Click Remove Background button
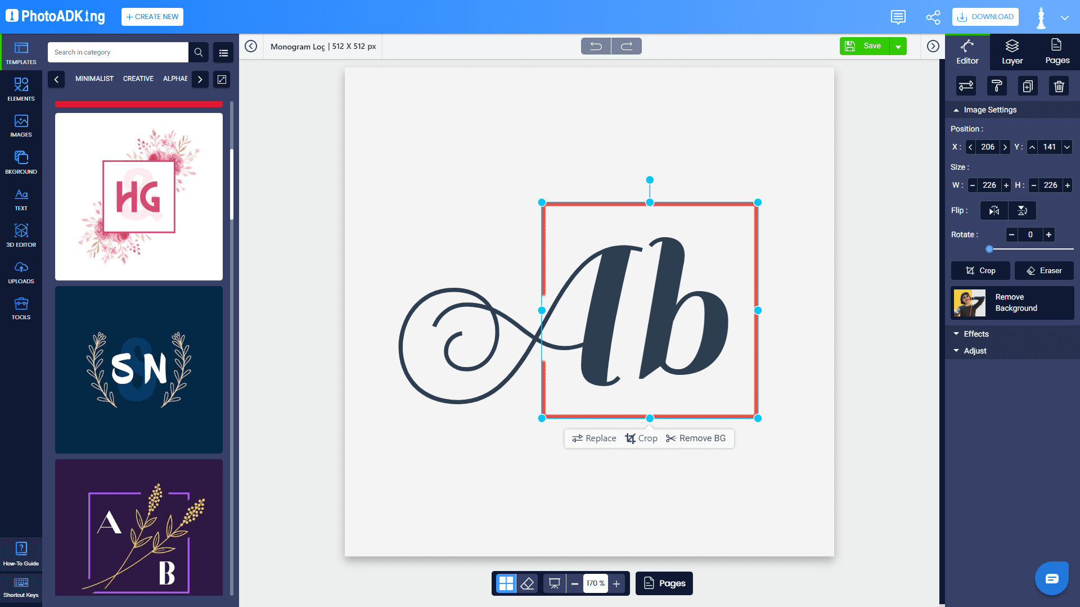Screen dimensions: 1080x607 click(1012, 303)
